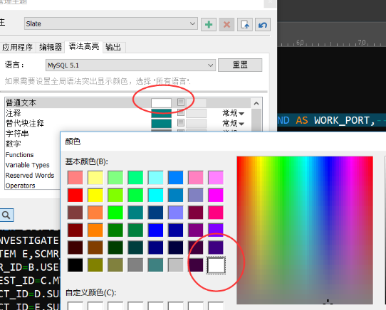Pick the hot pink basic color swatch
This screenshot has height=310, width=386.
216,213
